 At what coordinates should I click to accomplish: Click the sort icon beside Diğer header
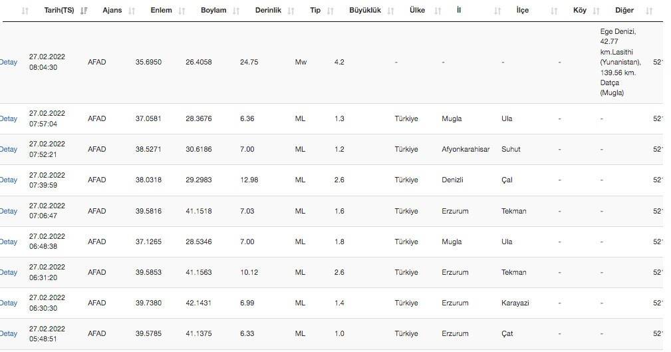pos(649,11)
